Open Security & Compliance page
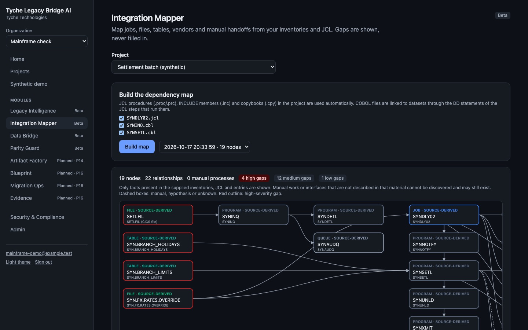 click(47, 217)
